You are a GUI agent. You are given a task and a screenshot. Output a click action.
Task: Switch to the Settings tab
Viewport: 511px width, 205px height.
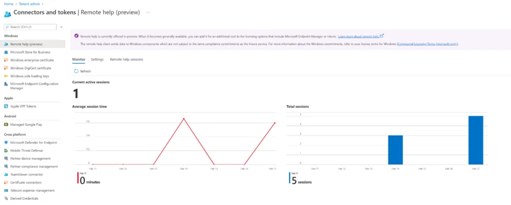[x=97, y=59]
